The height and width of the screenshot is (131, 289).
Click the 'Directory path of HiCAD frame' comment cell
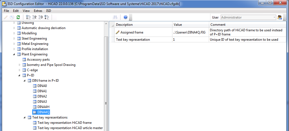click(x=248, y=32)
